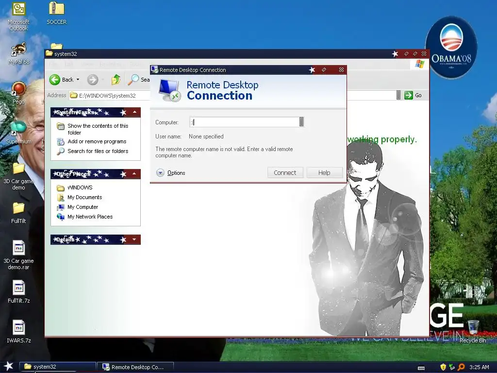Collapse the Other Places panel
Viewport: 497px width, 373px height.
coord(134,173)
